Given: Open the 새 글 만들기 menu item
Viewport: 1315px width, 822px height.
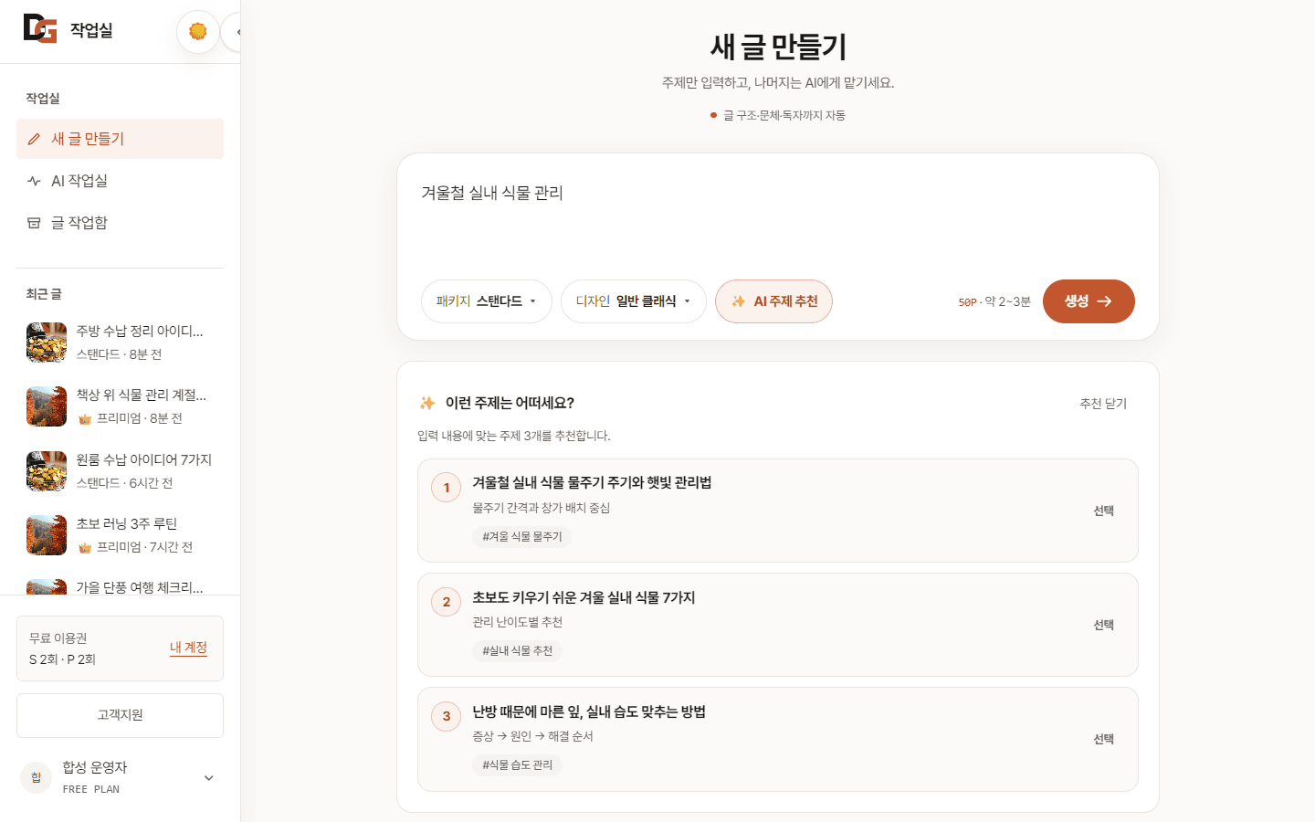Looking at the screenshot, I should tap(120, 139).
